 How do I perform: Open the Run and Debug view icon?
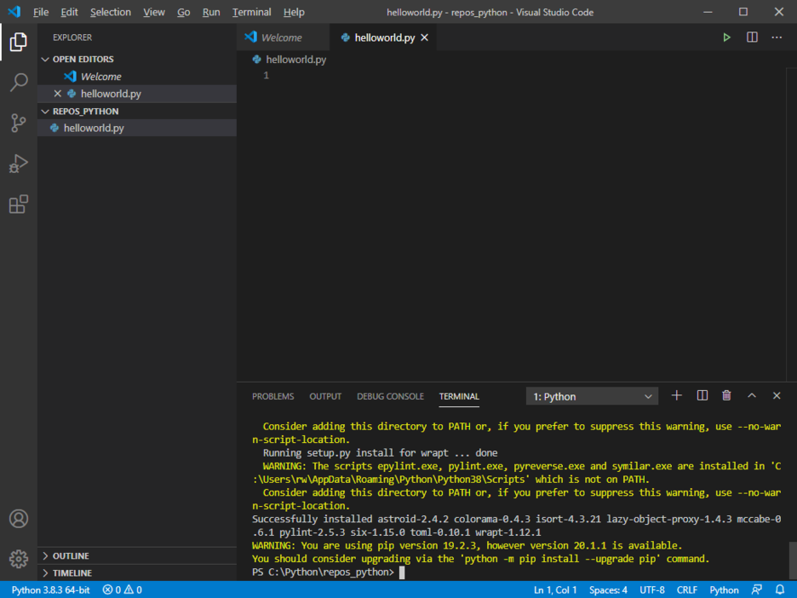(x=18, y=164)
